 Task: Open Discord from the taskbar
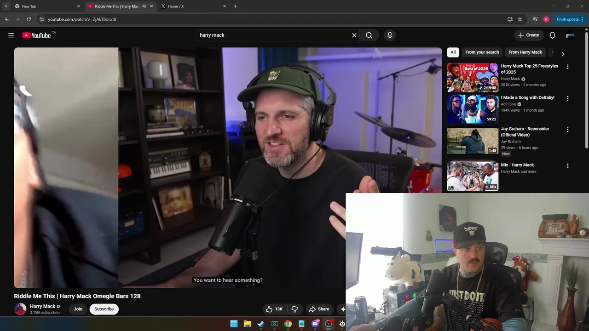(315, 324)
